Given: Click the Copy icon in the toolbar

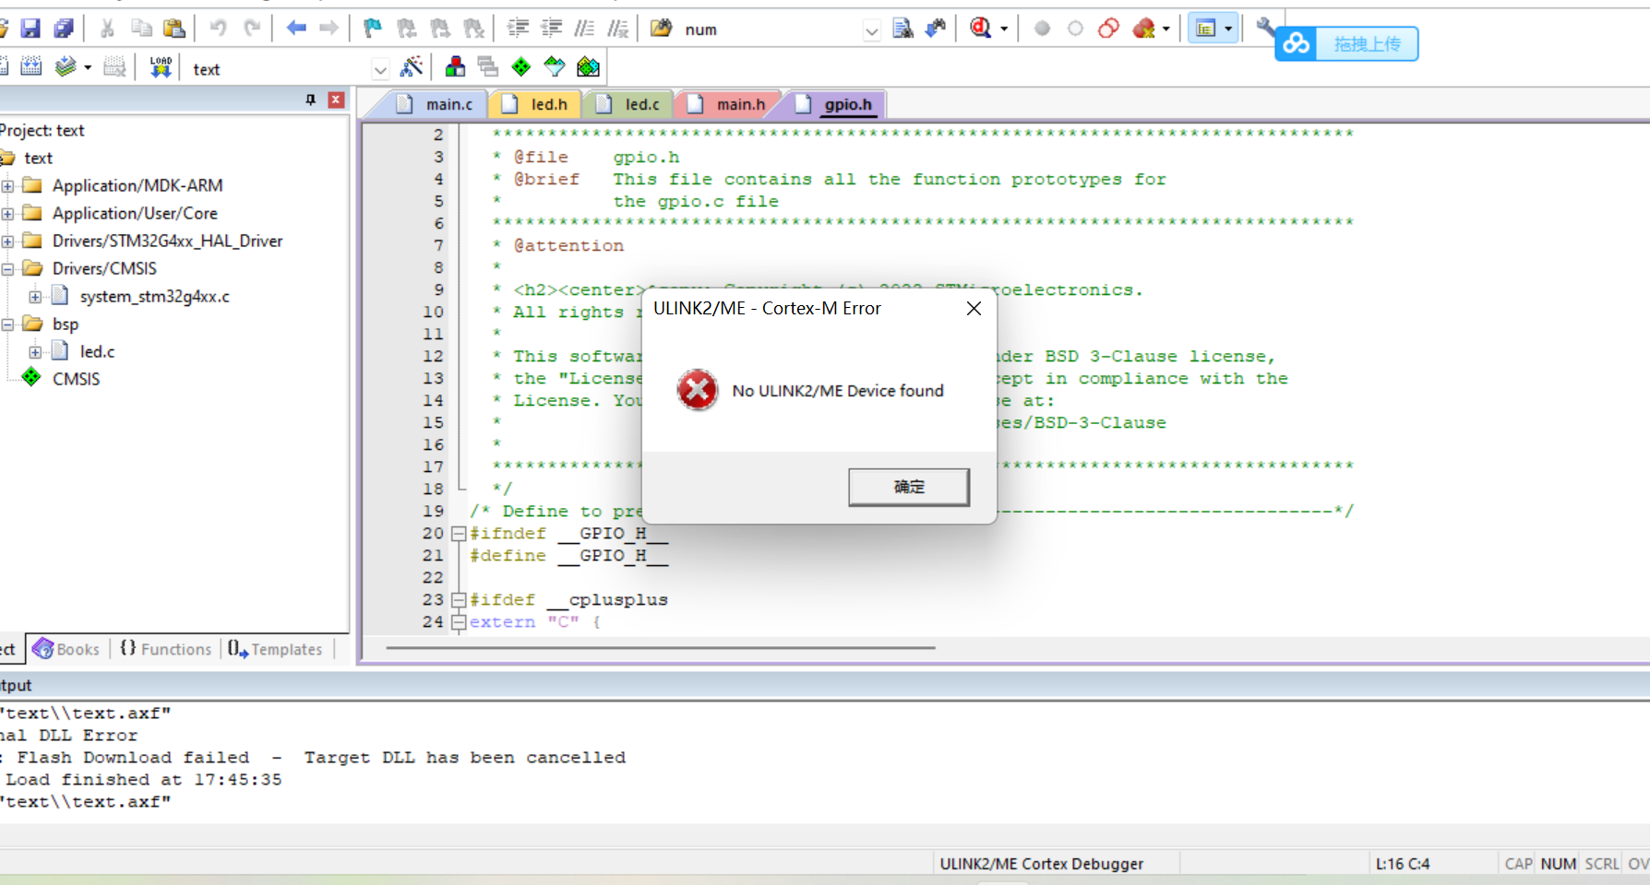Looking at the screenshot, I should [140, 29].
